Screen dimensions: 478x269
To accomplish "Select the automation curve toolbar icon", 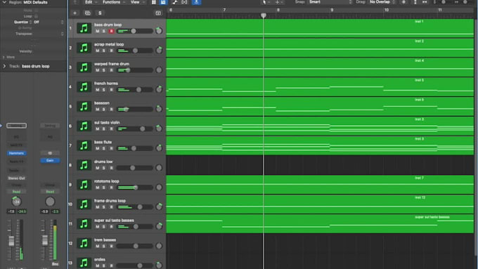I will tap(174, 2).
